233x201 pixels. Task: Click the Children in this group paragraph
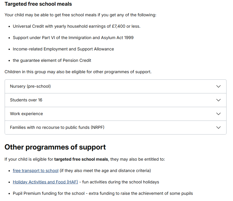(78, 72)
